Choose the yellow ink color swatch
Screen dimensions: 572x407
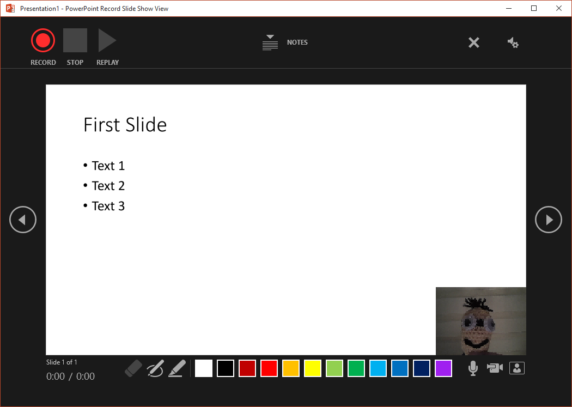point(313,368)
